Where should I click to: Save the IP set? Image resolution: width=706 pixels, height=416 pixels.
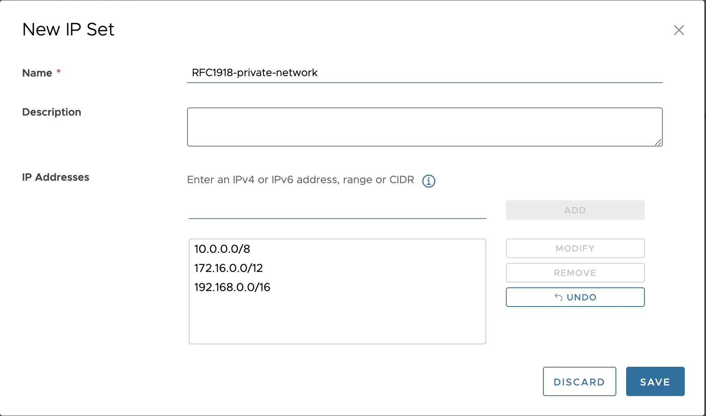pos(655,381)
